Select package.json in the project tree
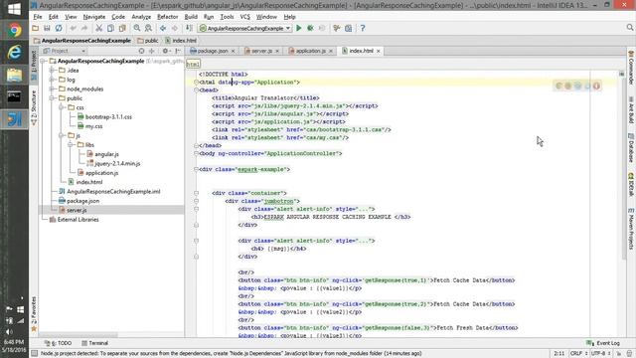The height and width of the screenshot is (358, 636). [x=82, y=201]
